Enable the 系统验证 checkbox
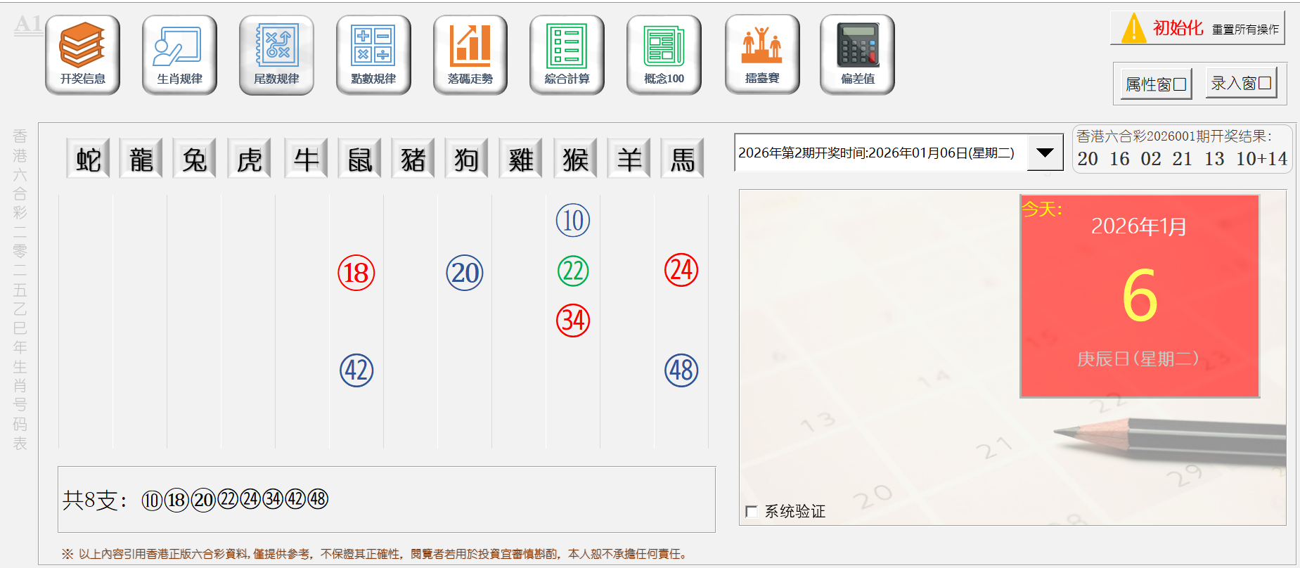This screenshot has width=1300, height=568. point(752,512)
